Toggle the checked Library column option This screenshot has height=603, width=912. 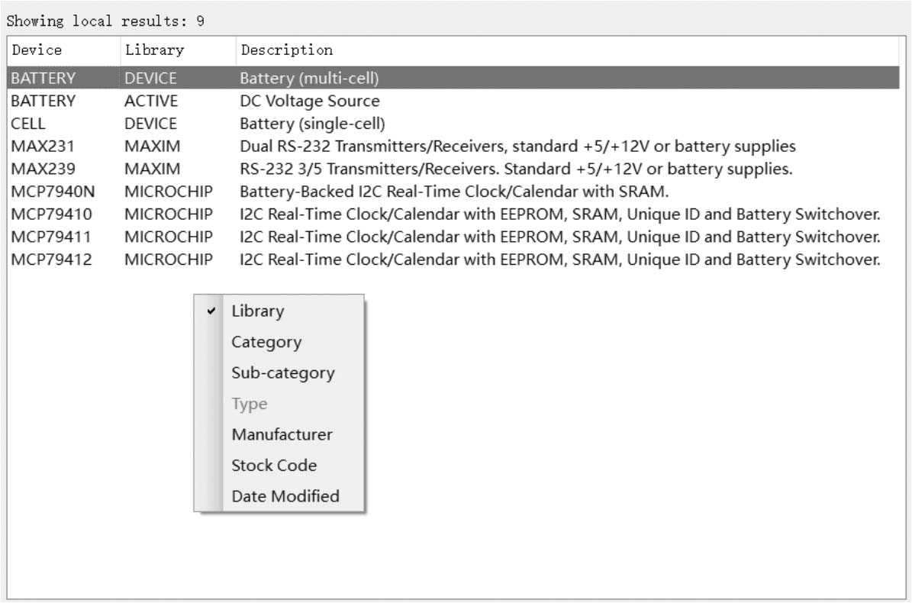pyautogui.click(x=257, y=311)
